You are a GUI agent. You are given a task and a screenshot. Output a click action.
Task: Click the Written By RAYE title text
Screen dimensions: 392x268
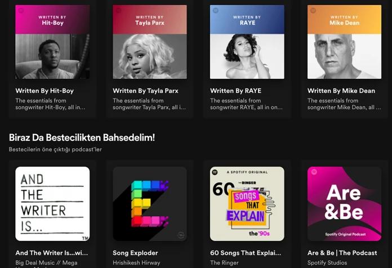(x=236, y=91)
